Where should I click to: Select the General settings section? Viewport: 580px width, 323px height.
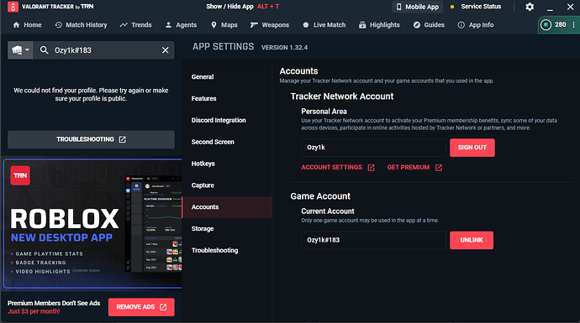tap(227, 77)
